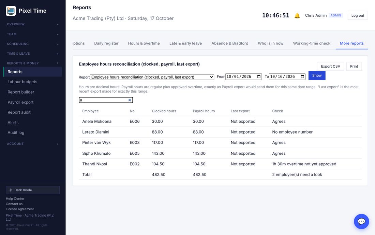Switch to the Hours & overtime tab

144,43
